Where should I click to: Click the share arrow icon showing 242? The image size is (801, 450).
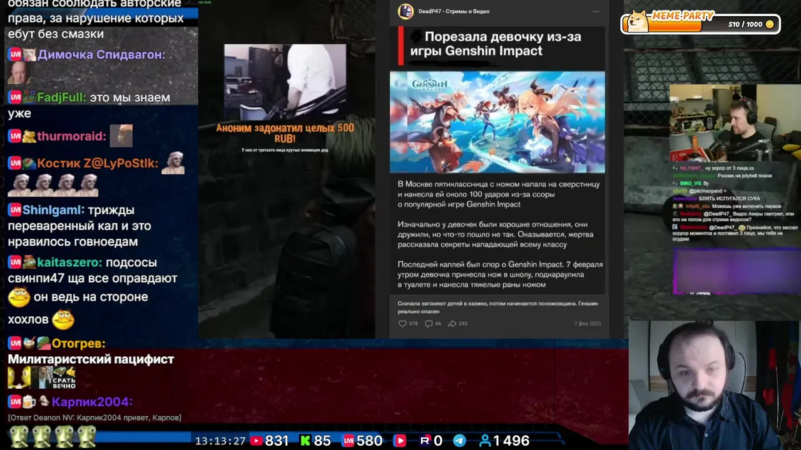(x=452, y=324)
